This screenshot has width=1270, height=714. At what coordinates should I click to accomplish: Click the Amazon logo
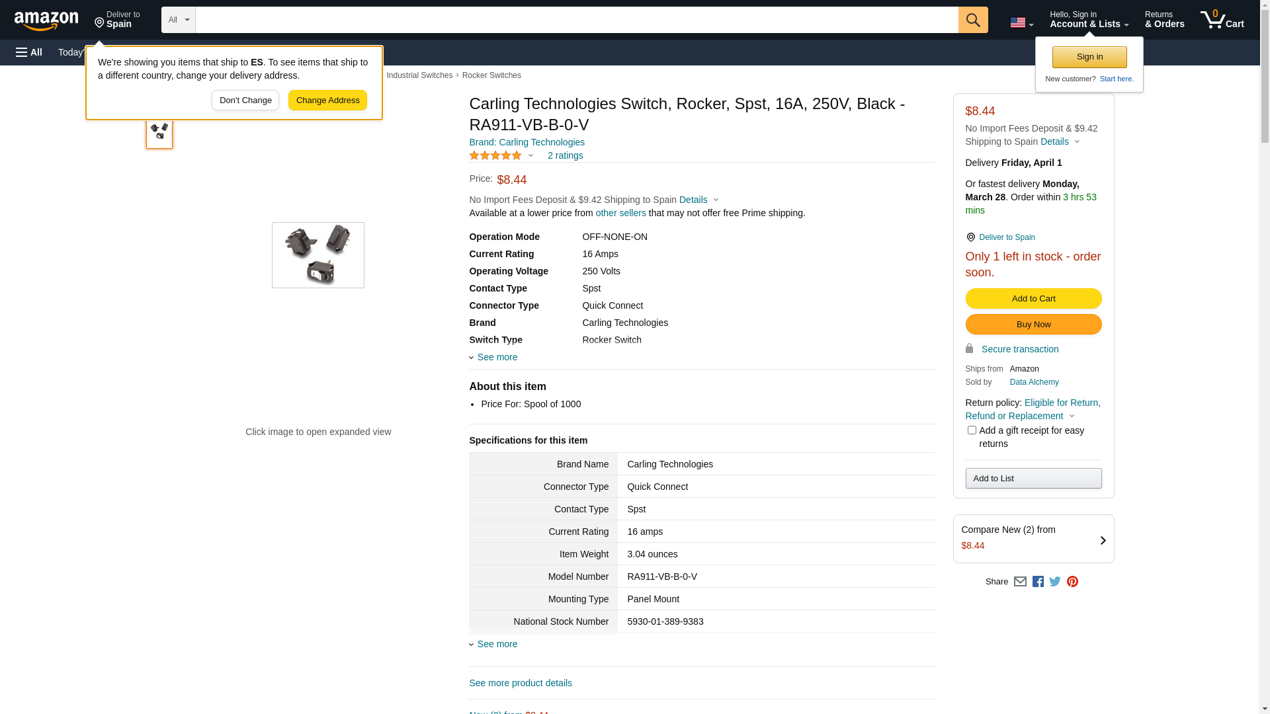coord(46,20)
